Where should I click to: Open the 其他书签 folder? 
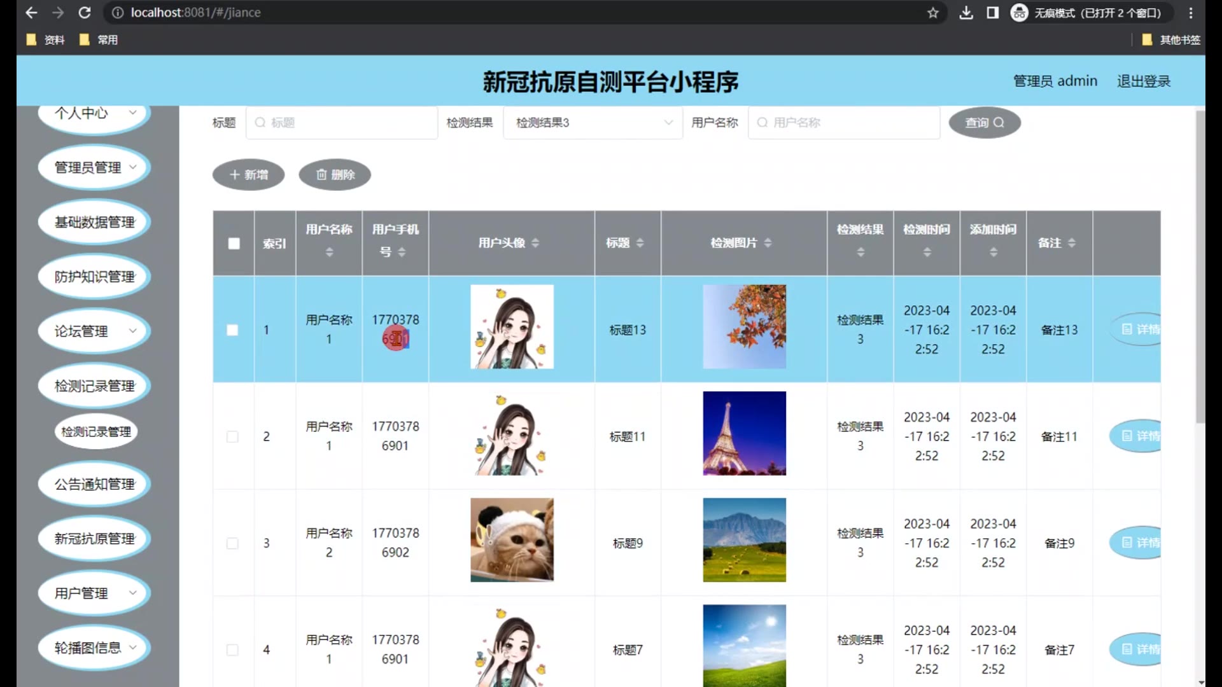(x=1171, y=40)
